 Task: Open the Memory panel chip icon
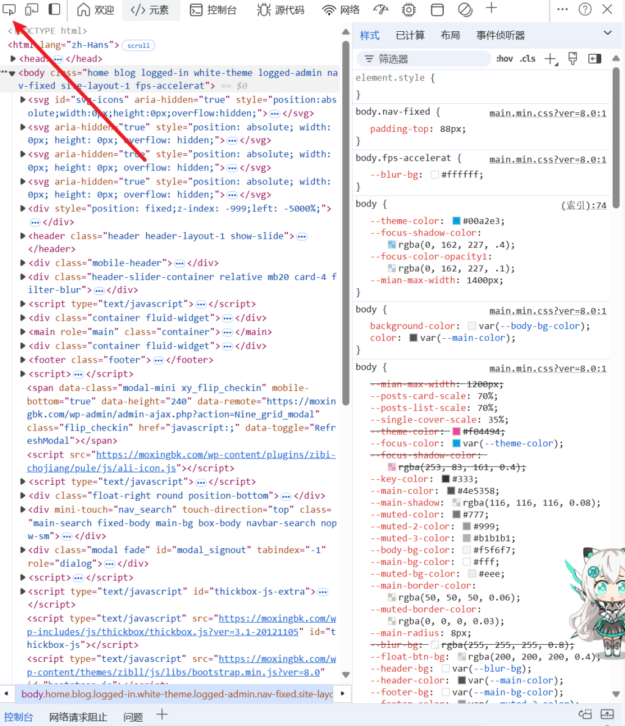[408, 10]
